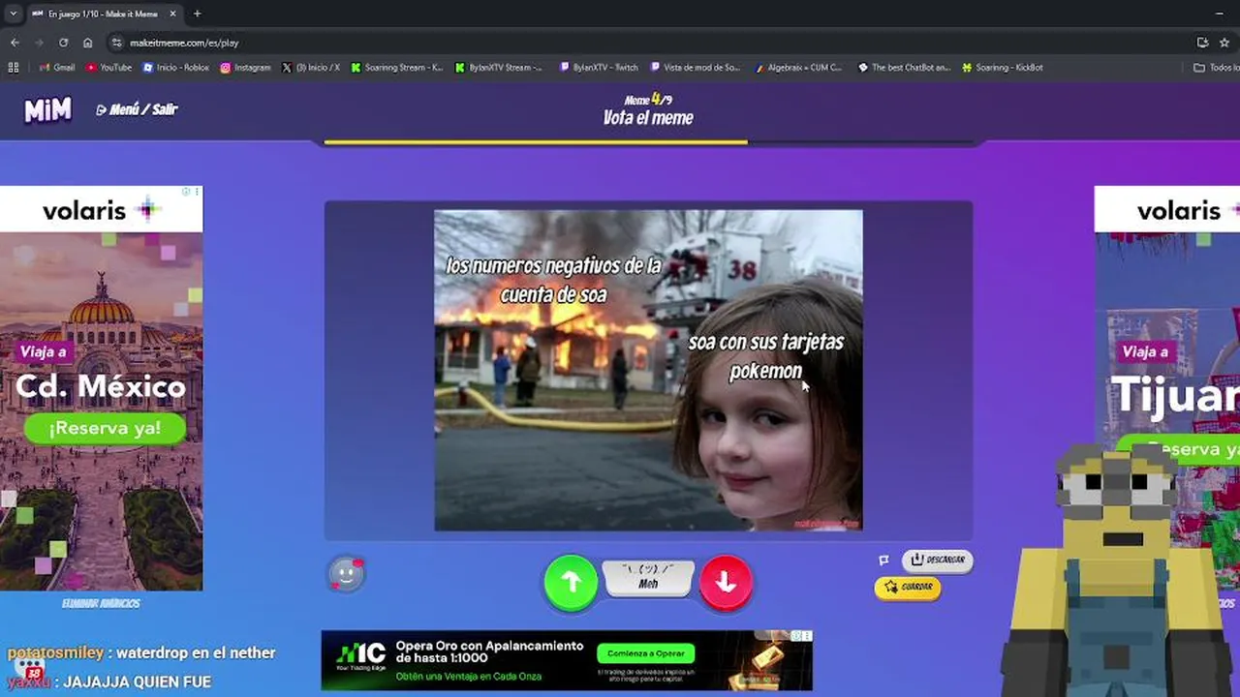Go to browser home page

(87, 43)
